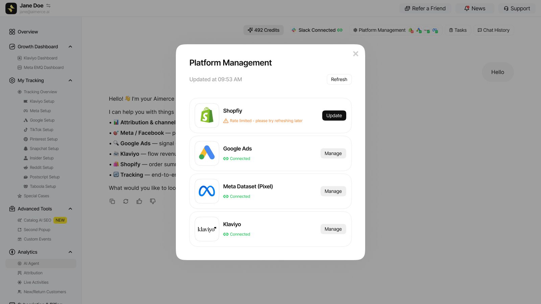Collapse the Analytics section

coord(70,252)
